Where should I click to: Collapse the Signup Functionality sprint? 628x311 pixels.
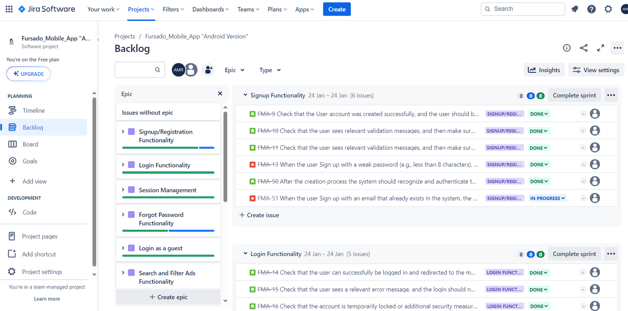pos(245,95)
